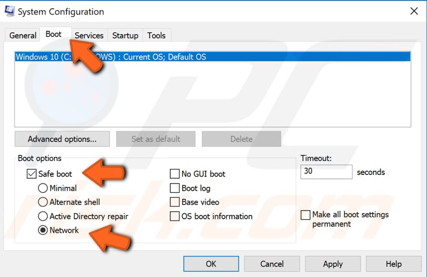Go to the Startup tab

click(x=125, y=36)
